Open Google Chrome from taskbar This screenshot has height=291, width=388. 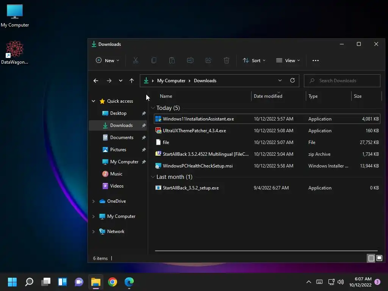pyautogui.click(x=112, y=282)
